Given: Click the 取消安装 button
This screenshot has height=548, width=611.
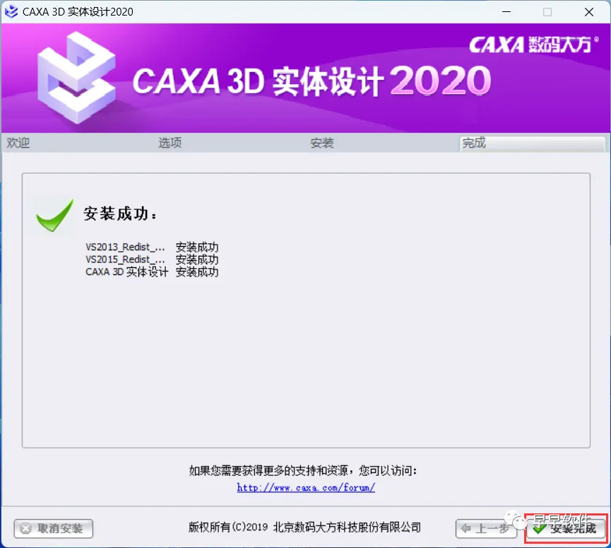Looking at the screenshot, I should (x=54, y=528).
